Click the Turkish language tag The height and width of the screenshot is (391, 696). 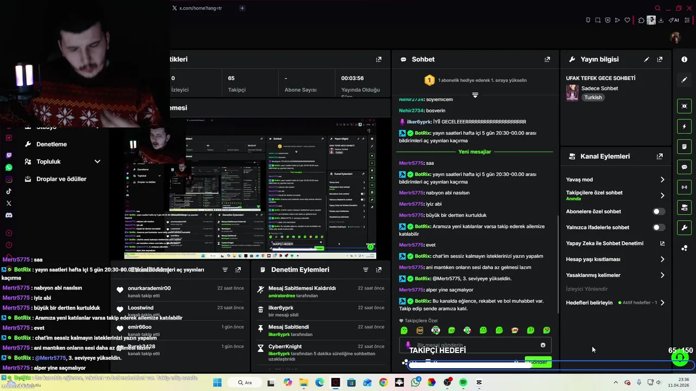point(593,98)
